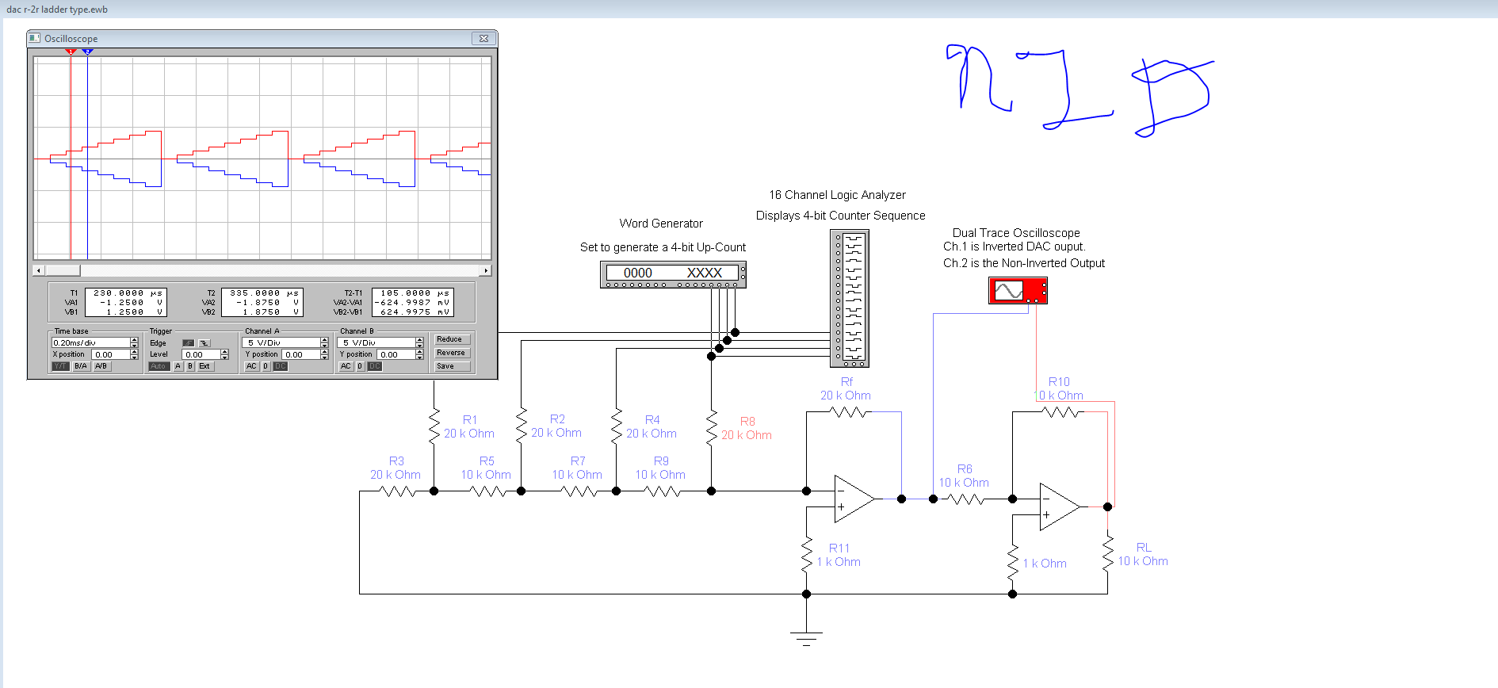Decrease Channel B Y position with down arrow

[x=419, y=357]
